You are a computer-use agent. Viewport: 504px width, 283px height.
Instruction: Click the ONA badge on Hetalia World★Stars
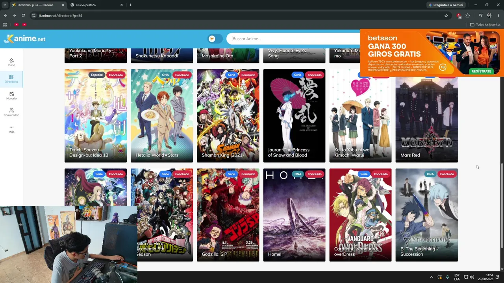tap(165, 75)
